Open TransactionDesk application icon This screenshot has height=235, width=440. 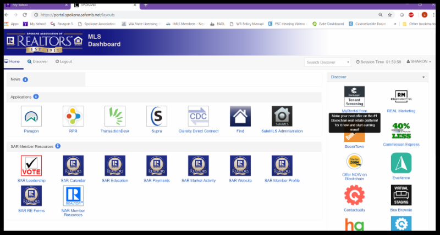click(x=115, y=116)
